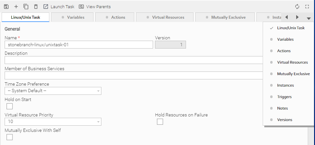The width and height of the screenshot is (315, 145).
Task: Toggle Mutually Exclusive With Self checkbox
Action: coord(10,137)
